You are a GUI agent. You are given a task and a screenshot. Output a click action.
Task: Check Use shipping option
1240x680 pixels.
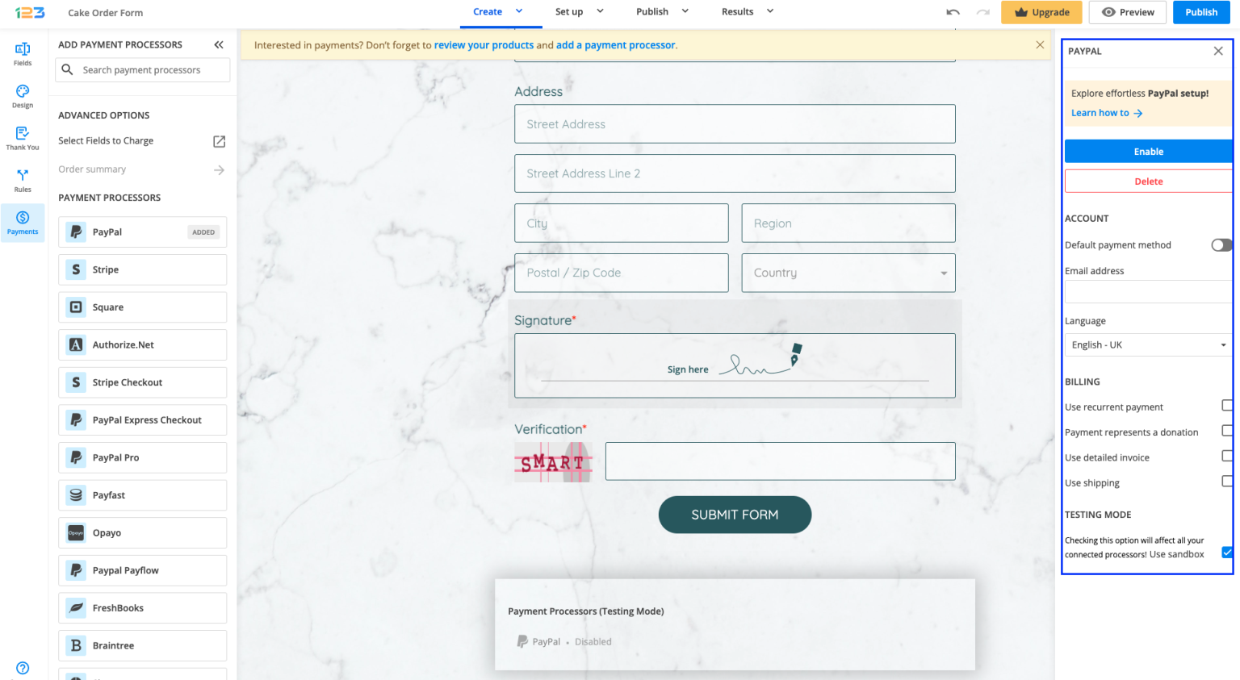1227,482
